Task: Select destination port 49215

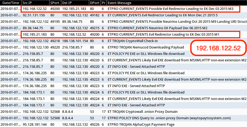Action: [95, 28]
